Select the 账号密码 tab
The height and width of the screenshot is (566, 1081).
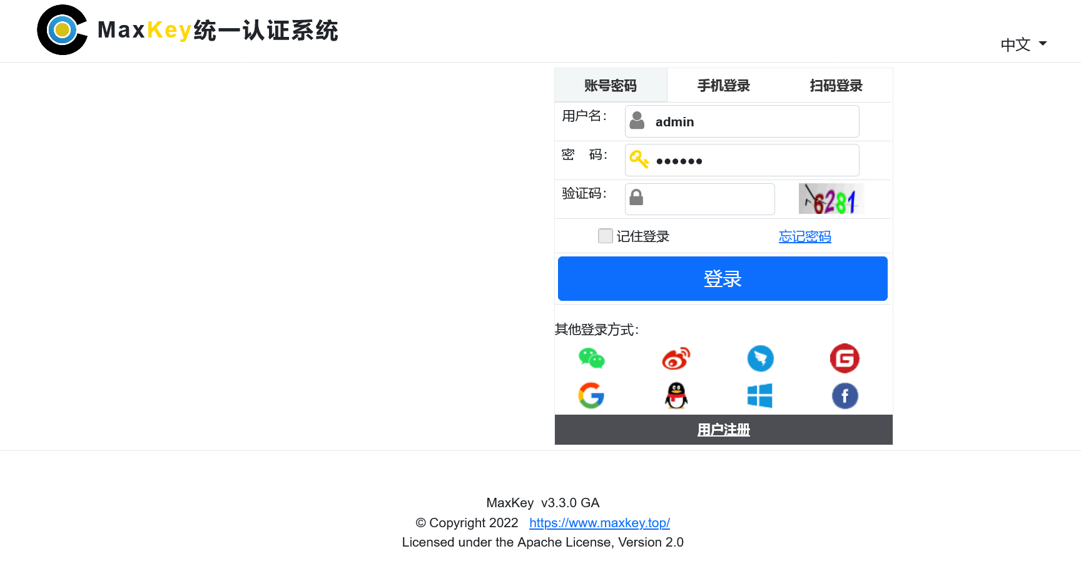coord(611,85)
